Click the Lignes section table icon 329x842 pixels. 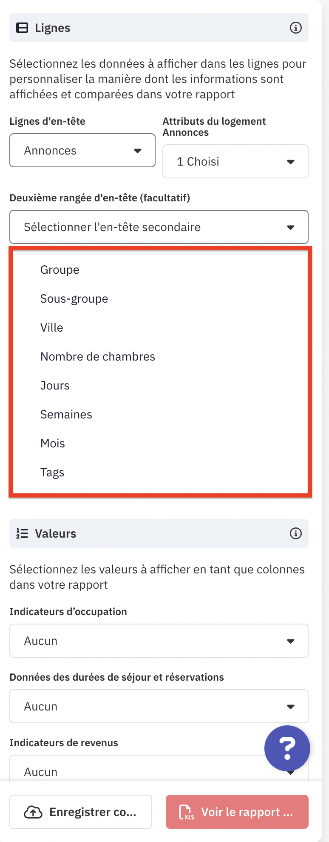click(x=22, y=28)
